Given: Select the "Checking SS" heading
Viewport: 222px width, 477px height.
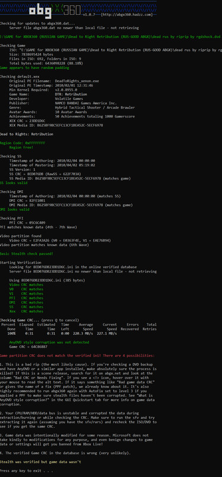Looking at the screenshot, I should (x=11, y=156).
